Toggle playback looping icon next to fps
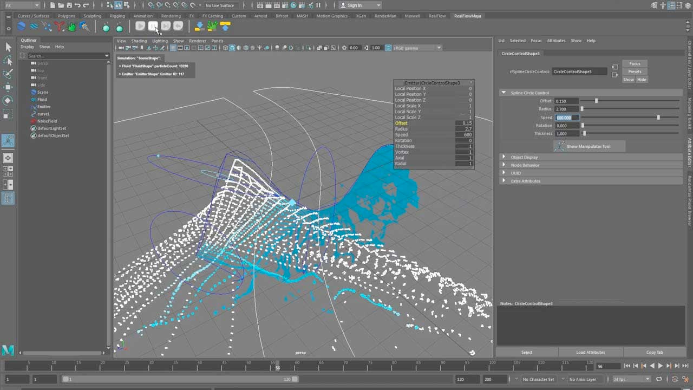Viewport: 693px width, 390px height. (x=659, y=379)
